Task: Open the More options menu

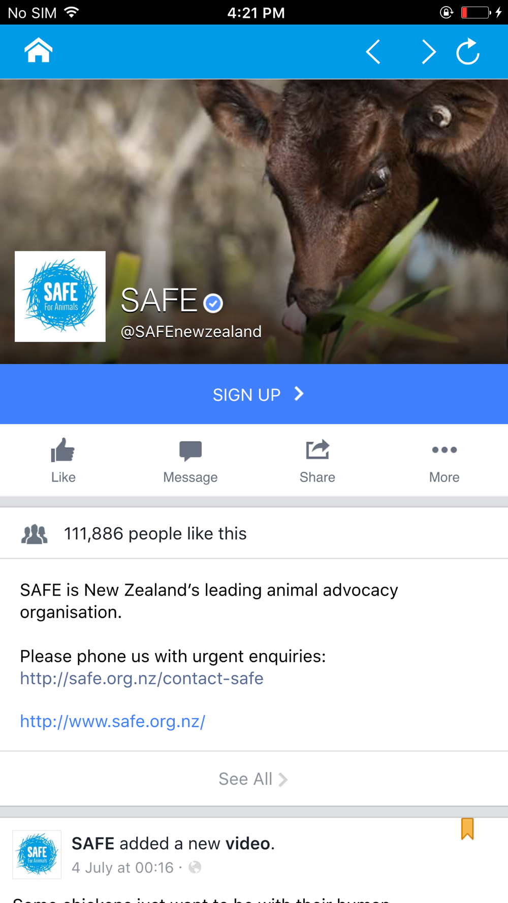Action: coord(444,461)
